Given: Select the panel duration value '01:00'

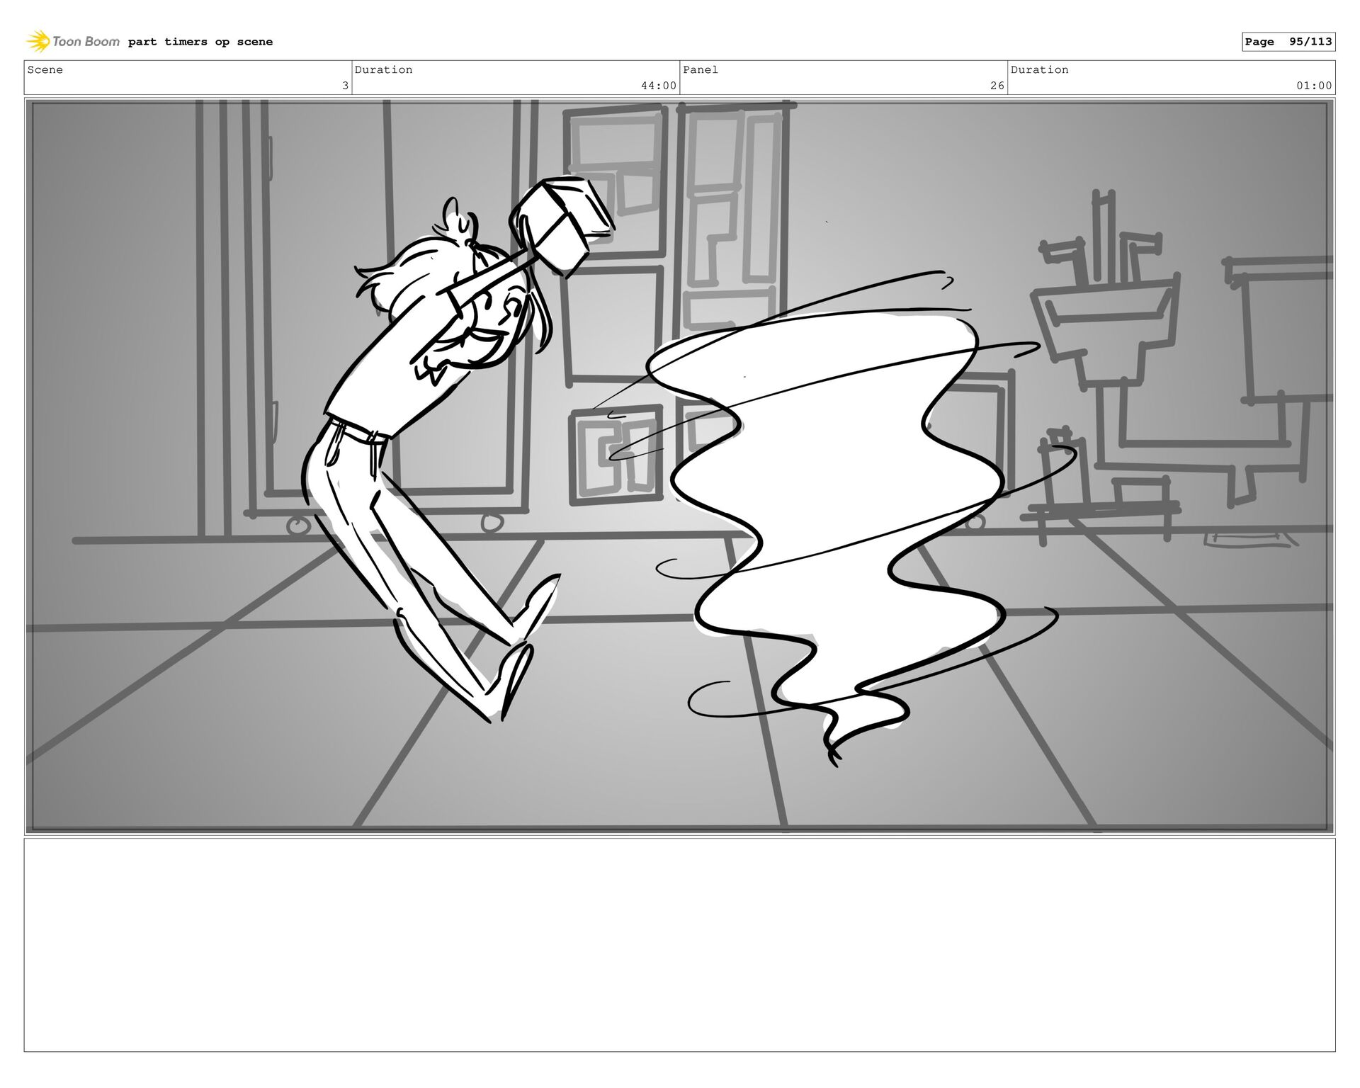Looking at the screenshot, I should [1315, 86].
